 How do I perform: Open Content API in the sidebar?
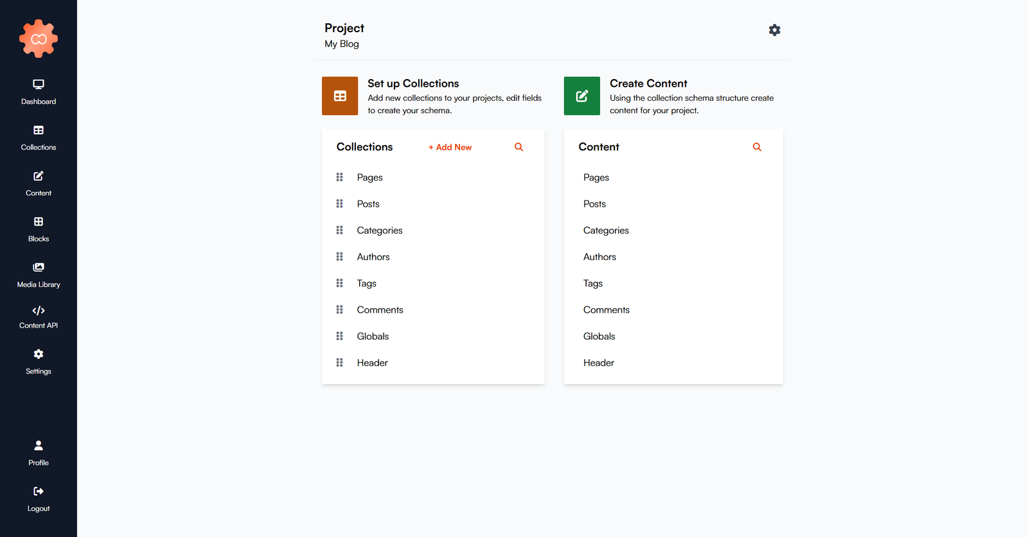click(x=39, y=317)
